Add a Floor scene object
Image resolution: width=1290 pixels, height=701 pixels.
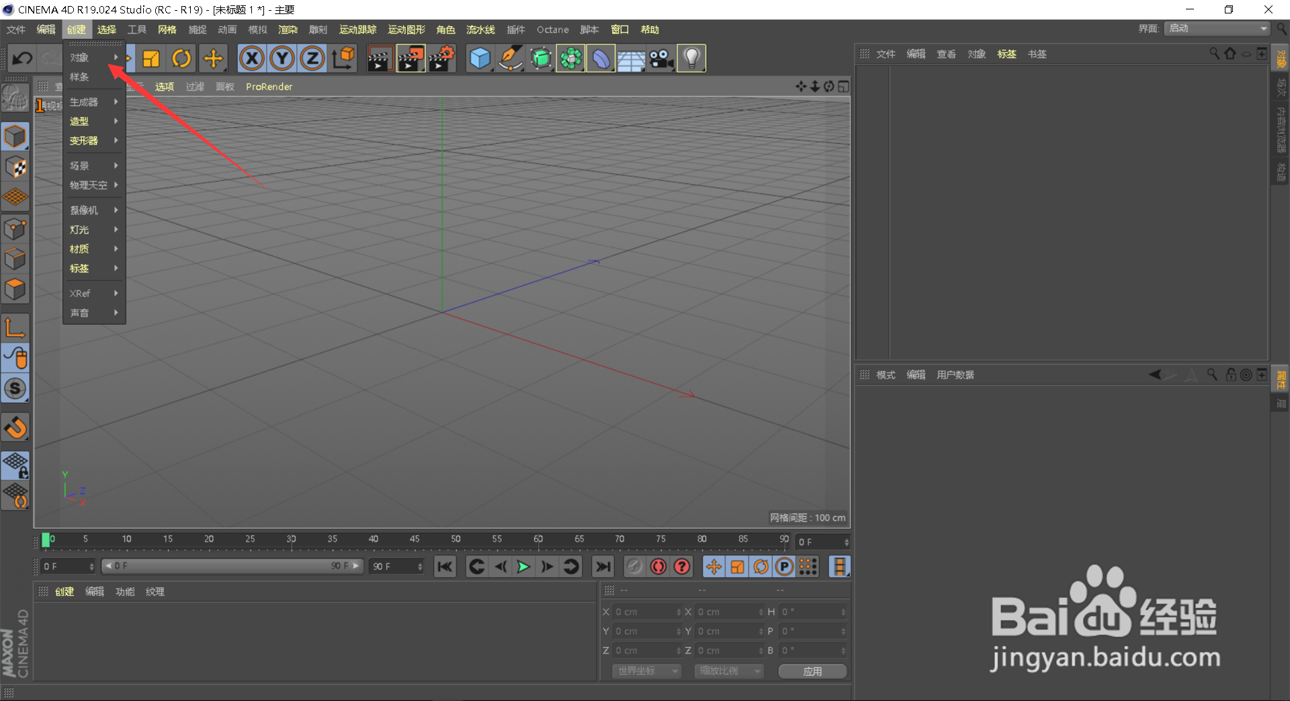[631, 58]
